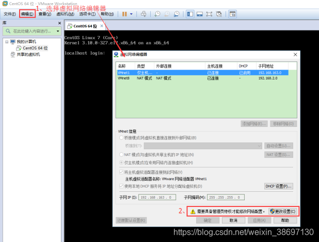Enter full screen mode icon

pos(209,14)
